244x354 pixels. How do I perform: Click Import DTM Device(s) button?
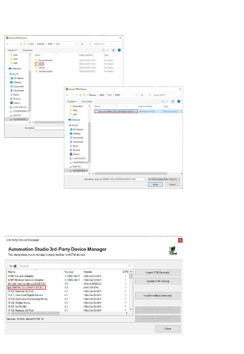[x=158, y=272]
